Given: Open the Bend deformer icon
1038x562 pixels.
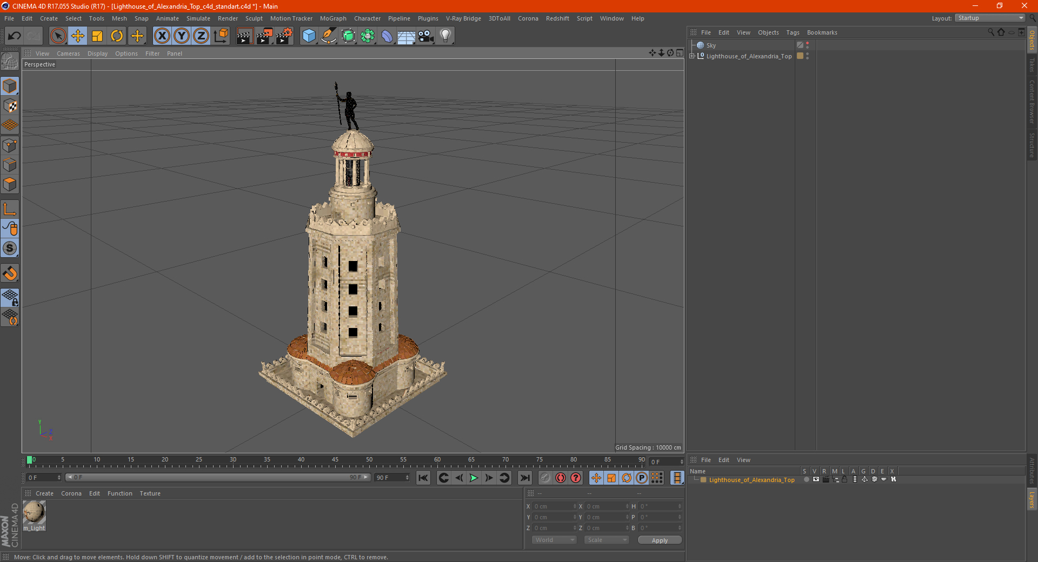Looking at the screenshot, I should point(387,36).
